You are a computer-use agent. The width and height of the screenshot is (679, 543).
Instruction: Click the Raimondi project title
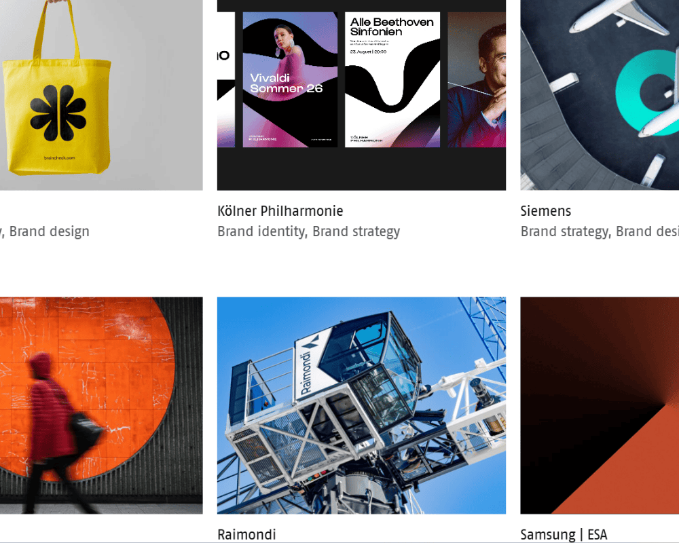[246, 534]
